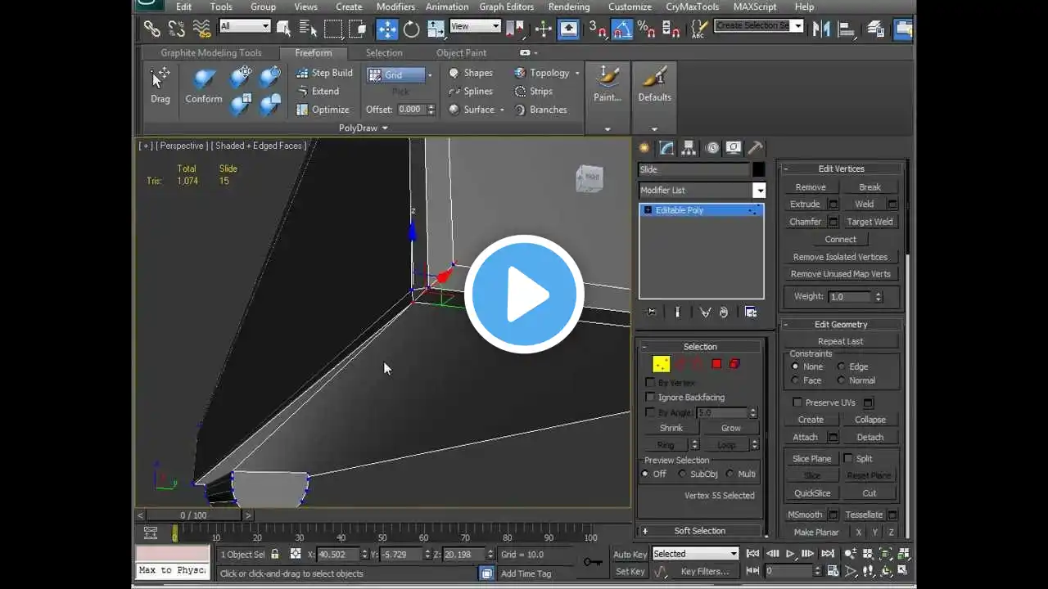
Task: Select Vertex sub-object level icon
Action: click(x=661, y=364)
